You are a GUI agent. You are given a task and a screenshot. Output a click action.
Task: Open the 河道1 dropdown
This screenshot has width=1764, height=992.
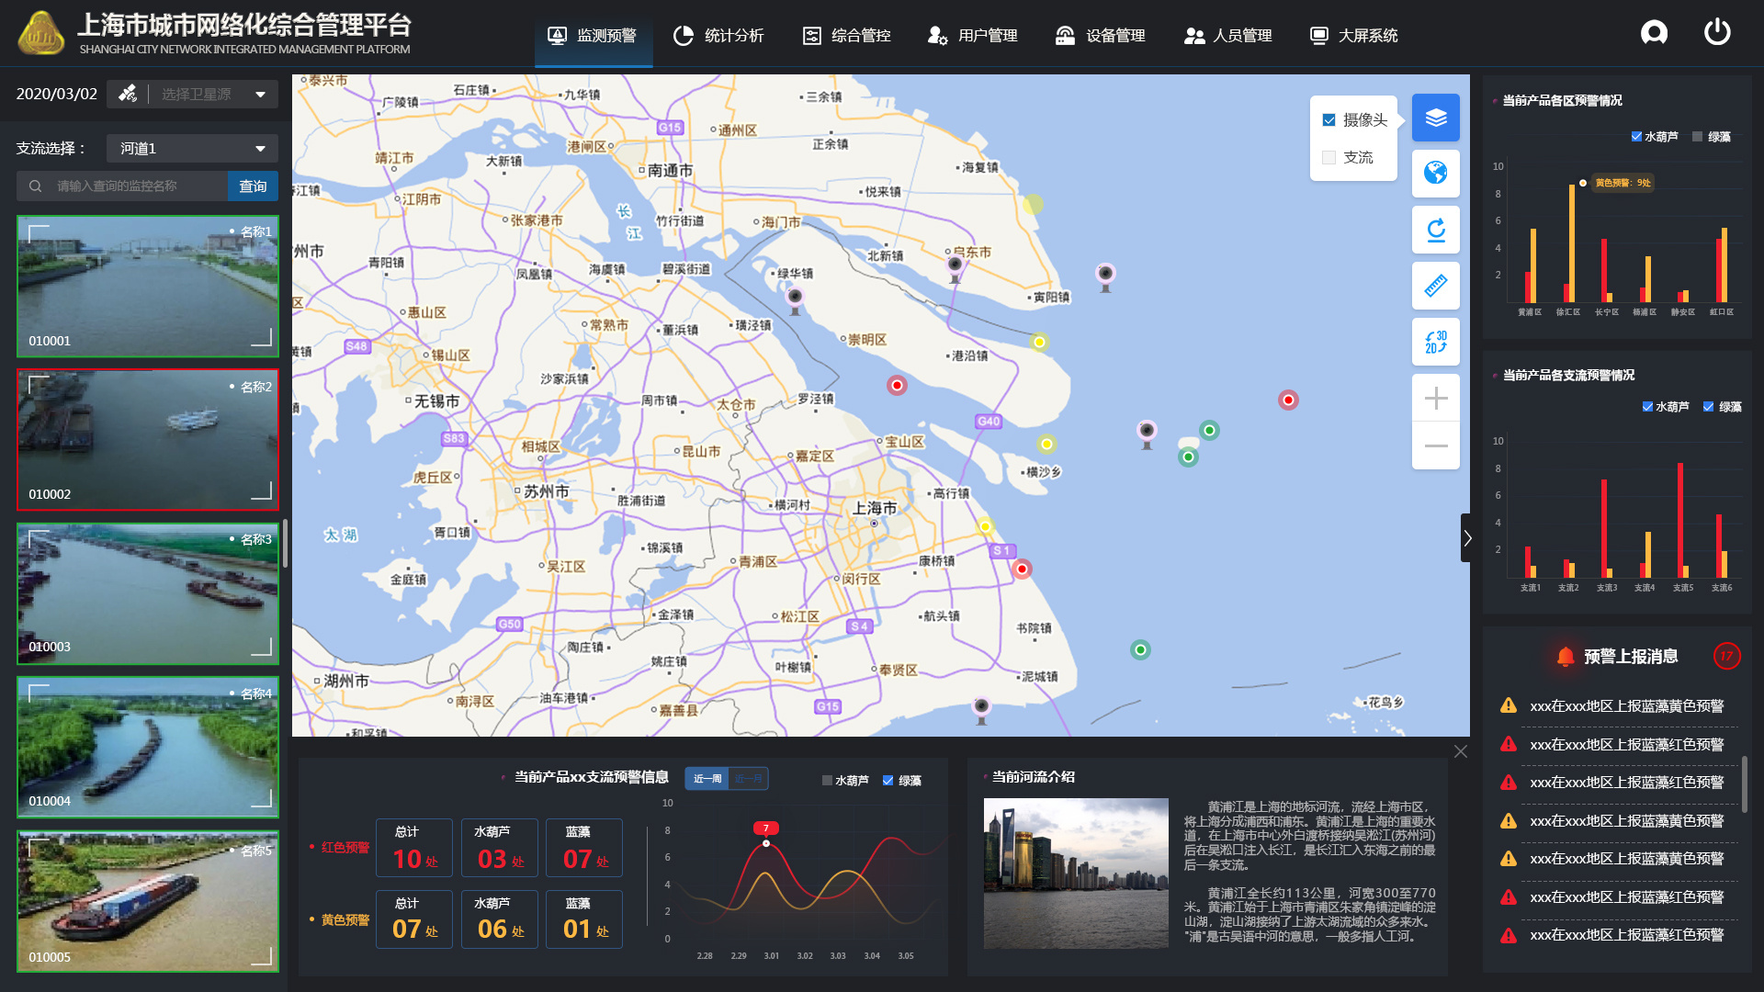(191, 148)
